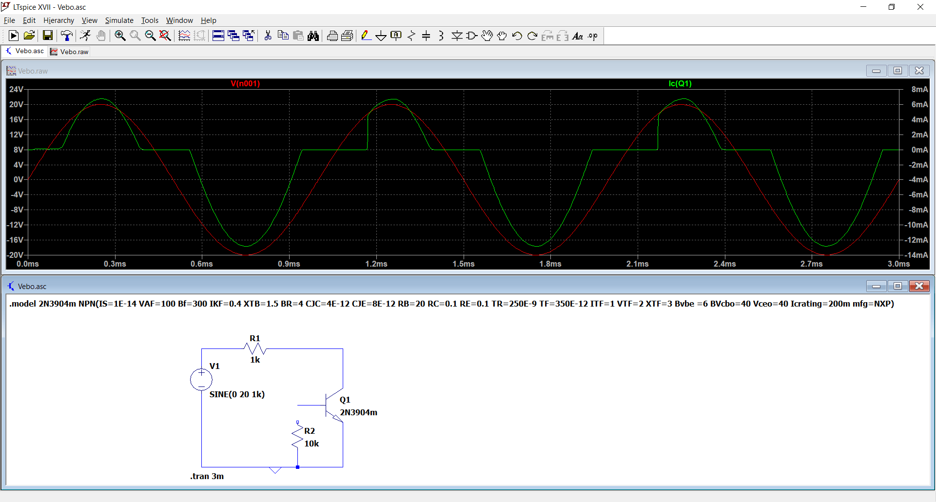Click the .model 2N3904m directive text

tap(452, 304)
